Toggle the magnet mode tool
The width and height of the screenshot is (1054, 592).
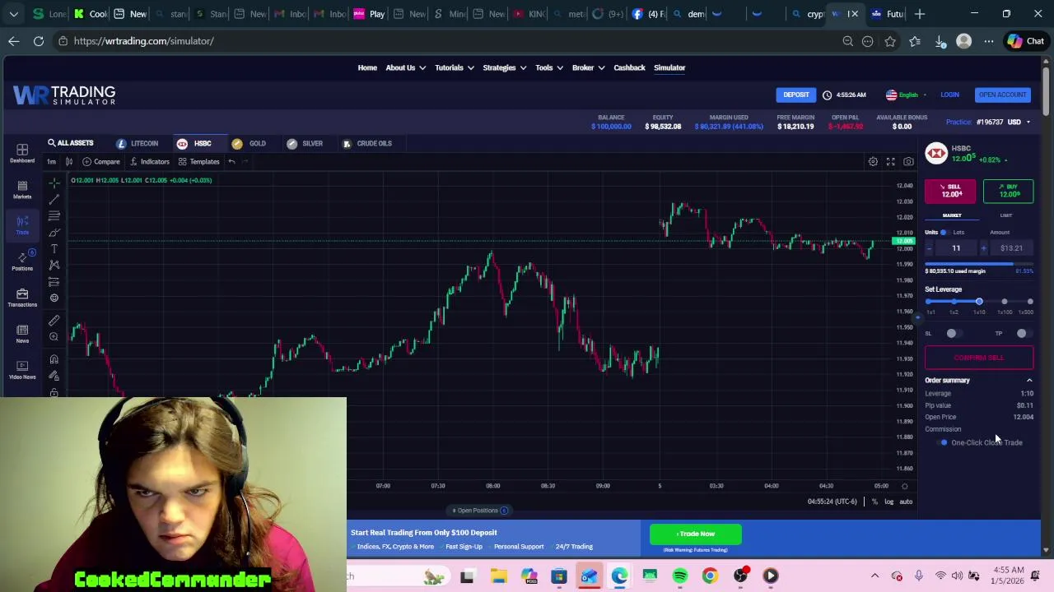(x=54, y=359)
